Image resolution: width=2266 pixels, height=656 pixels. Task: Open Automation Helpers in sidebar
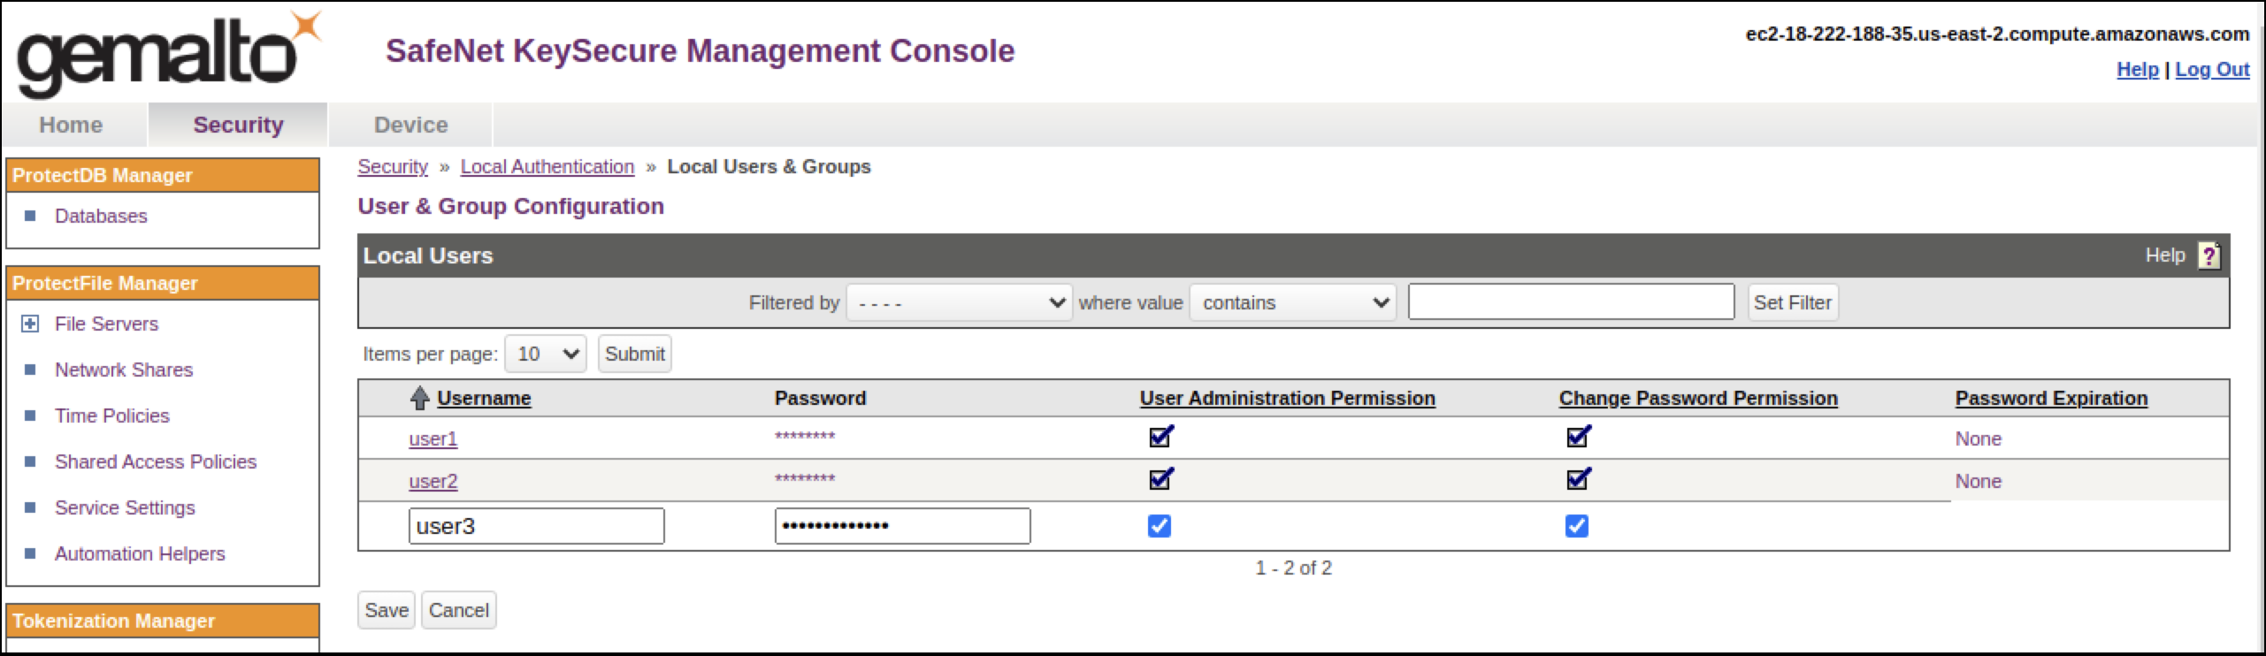tap(140, 553)
